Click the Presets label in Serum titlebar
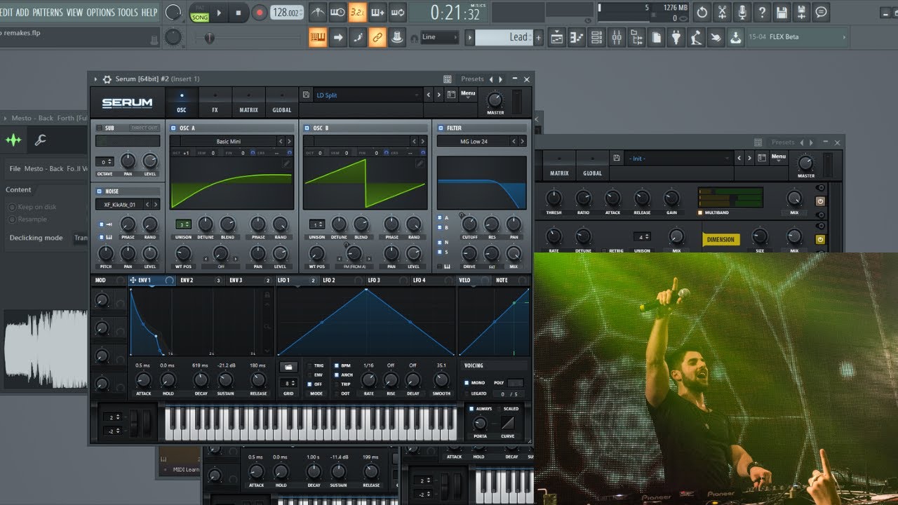 [x=472, y=79]
